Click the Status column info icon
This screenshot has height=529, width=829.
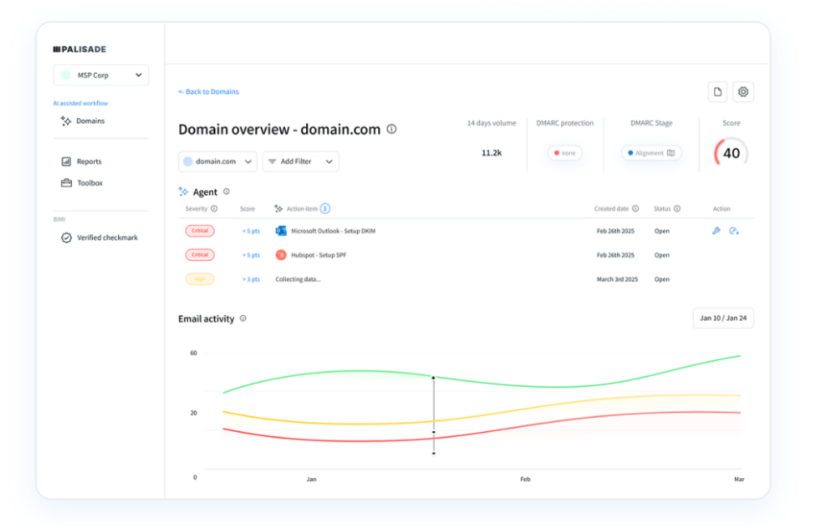[x=677, y=209]
